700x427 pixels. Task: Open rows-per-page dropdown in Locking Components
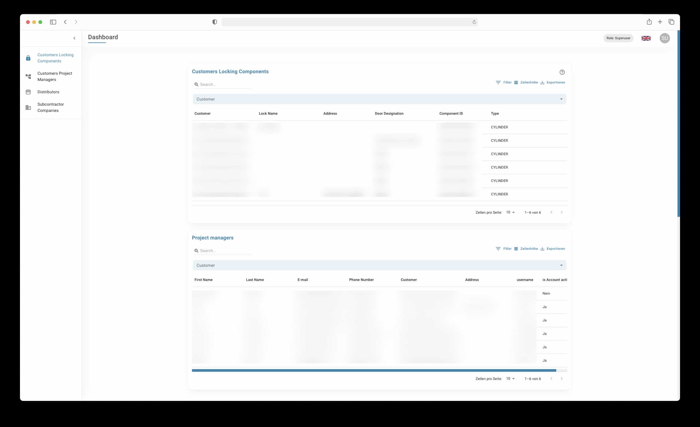[510, 212]
